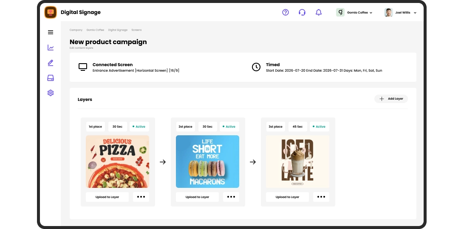This screenshot has height=229, width=464.
Task: Open the analytics chart icon in the sidebar
Action: tap(51, 47)
